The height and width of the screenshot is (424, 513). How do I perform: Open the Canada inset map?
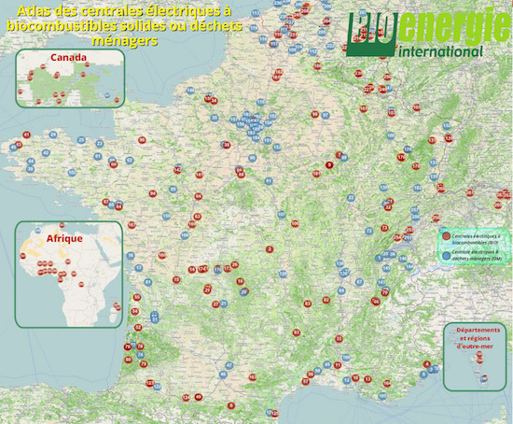70,78
